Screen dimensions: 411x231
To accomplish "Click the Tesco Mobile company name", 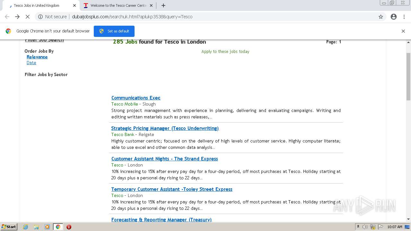I will 125,104.
